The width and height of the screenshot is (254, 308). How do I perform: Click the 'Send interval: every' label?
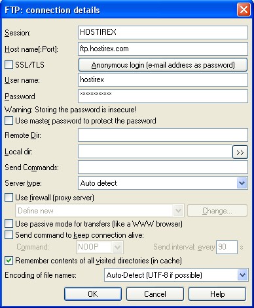184,247
